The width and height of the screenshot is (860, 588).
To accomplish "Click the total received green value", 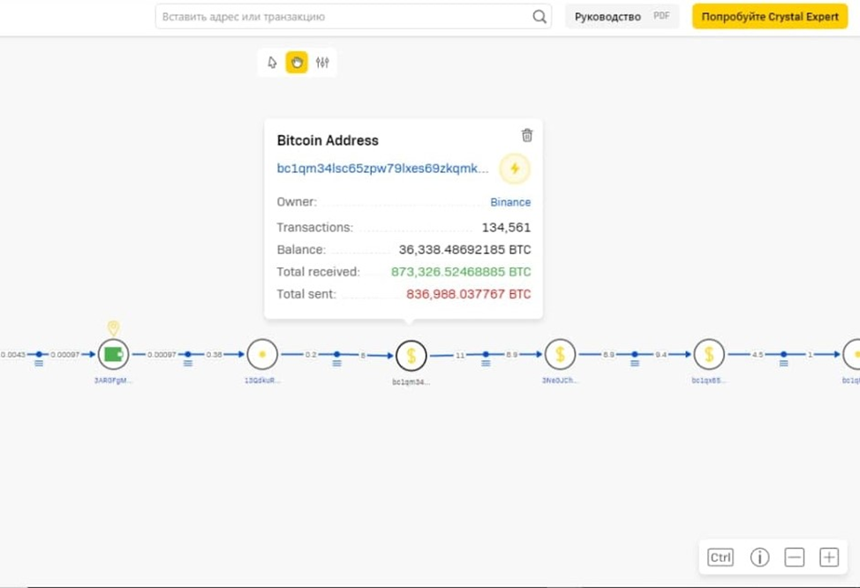I will coord(461,272).
